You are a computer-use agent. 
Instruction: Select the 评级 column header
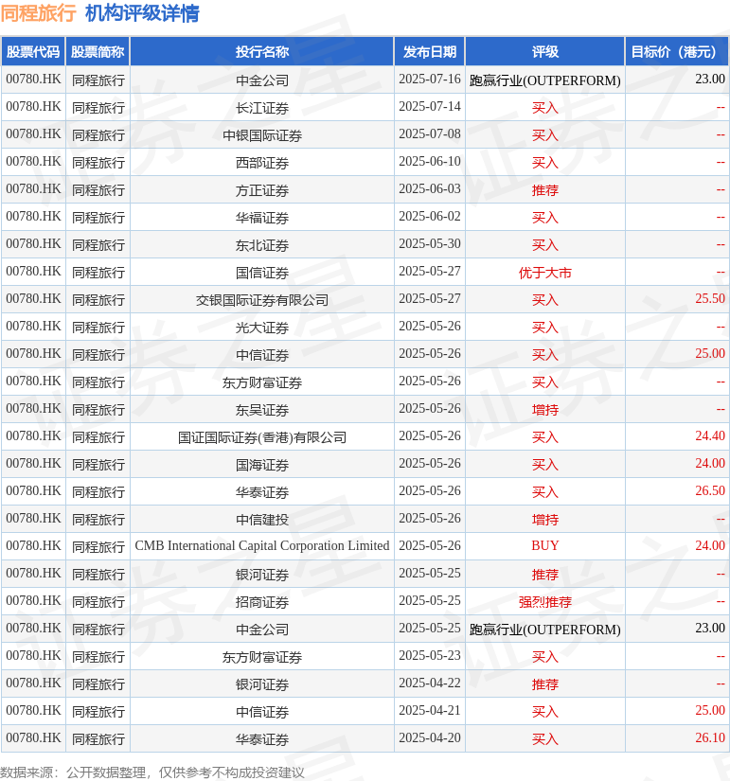tap(545, 52)
